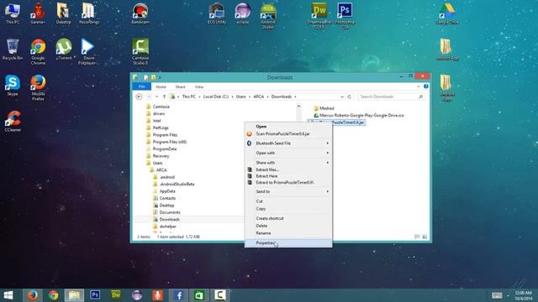Open Daum Potplayer desktop shortcut
This screenshot has width=538, height=302.
coord(88,51)
